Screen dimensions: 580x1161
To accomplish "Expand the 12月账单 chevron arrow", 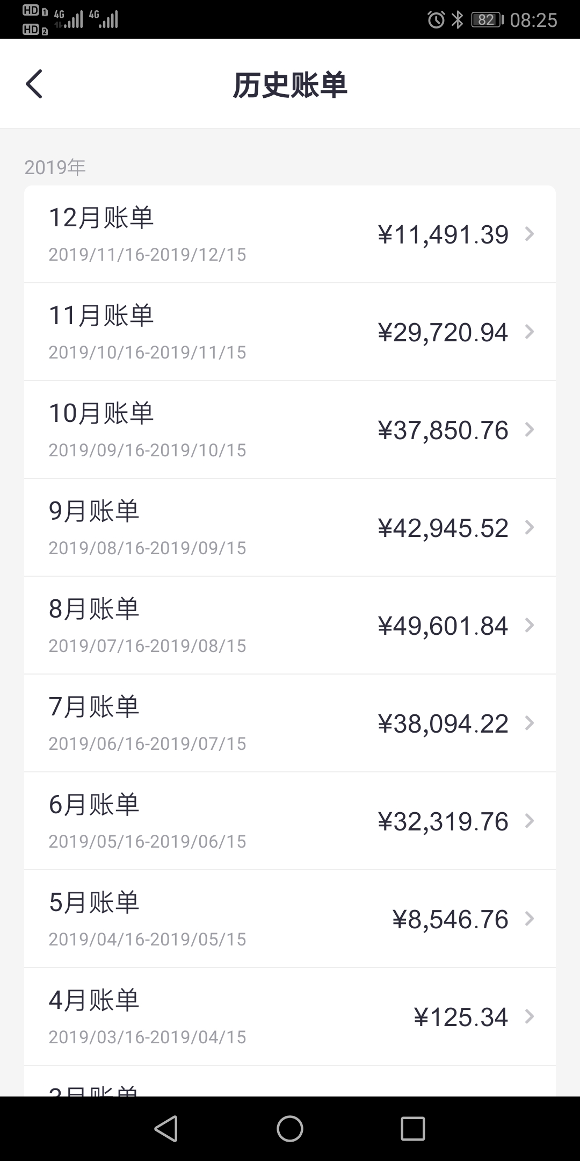I will coord(530,234).
